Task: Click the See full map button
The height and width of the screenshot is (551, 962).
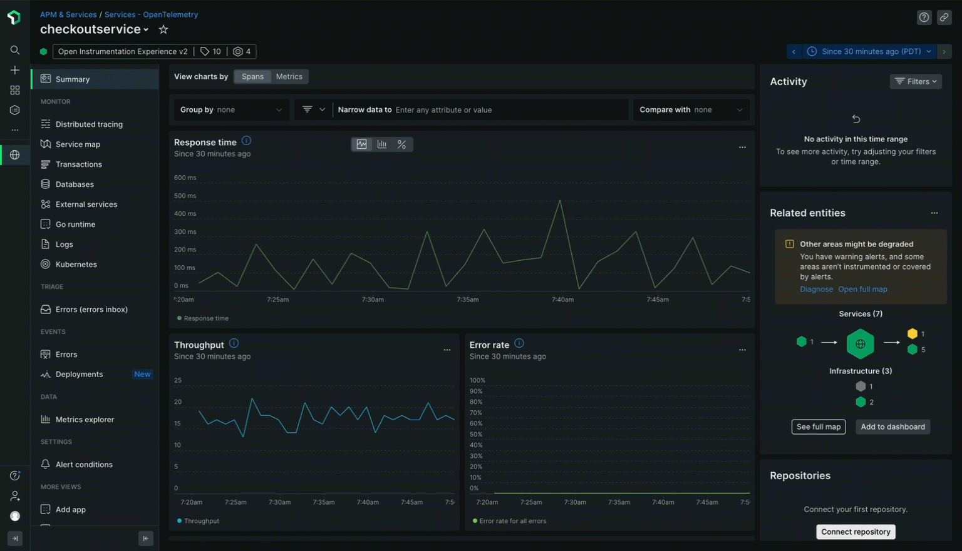Action: (818, 427)
